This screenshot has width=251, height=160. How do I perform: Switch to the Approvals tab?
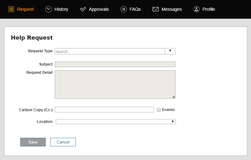99,9
